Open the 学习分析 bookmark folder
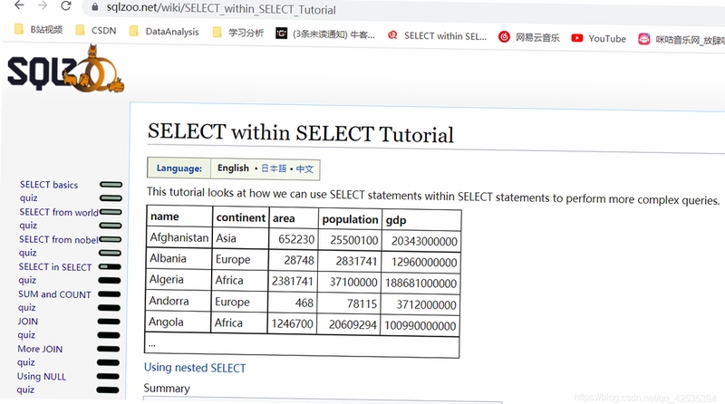This screenshot has width=725, height=404. 238,33
